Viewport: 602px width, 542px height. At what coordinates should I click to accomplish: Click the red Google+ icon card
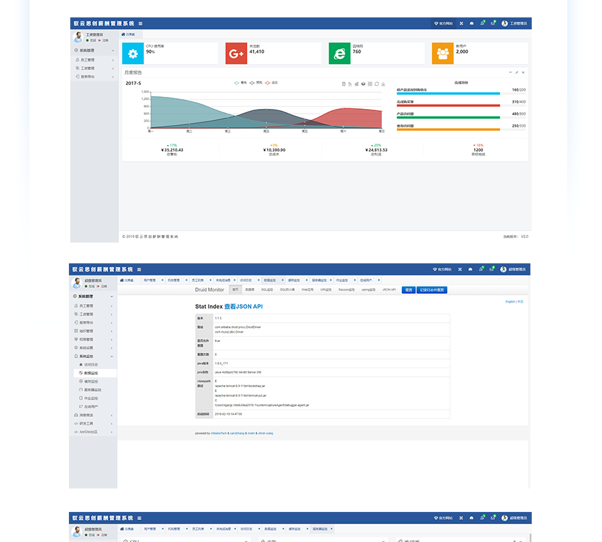(236, 53)
